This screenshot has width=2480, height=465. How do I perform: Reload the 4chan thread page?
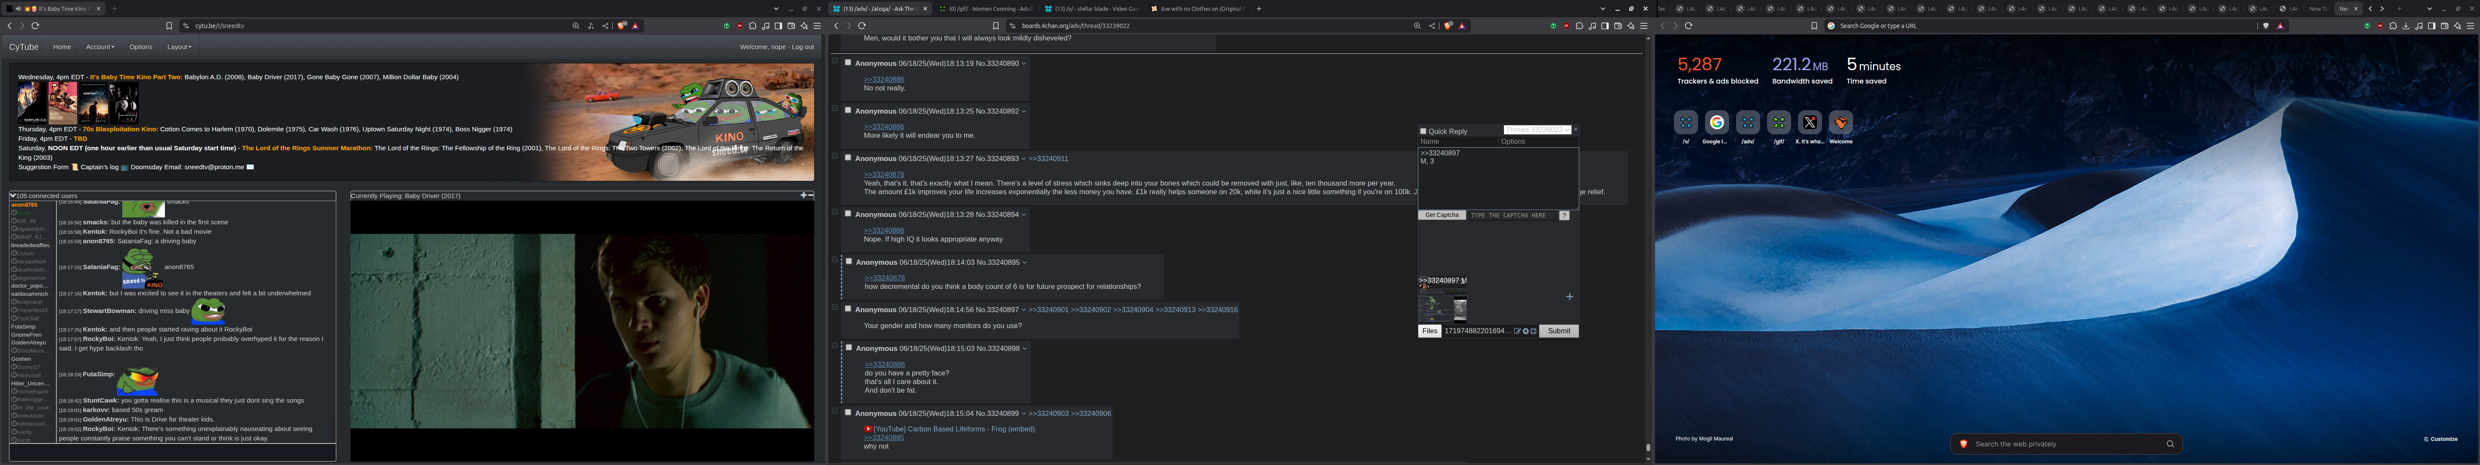[862, 26]
